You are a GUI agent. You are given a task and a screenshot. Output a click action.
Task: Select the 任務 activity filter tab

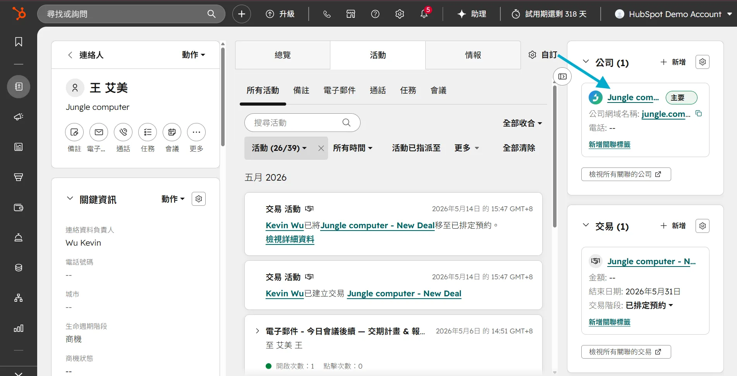point(408,91)
